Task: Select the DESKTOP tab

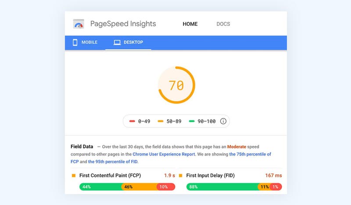Action: (x=128, y=42)
